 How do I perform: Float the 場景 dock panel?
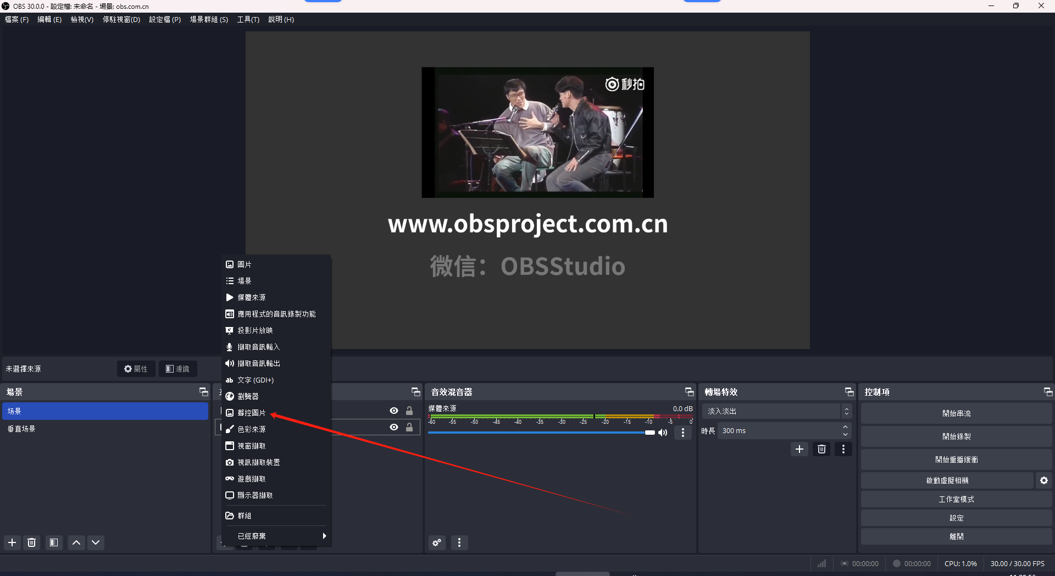pyautogui.click(x=203, y=392)
